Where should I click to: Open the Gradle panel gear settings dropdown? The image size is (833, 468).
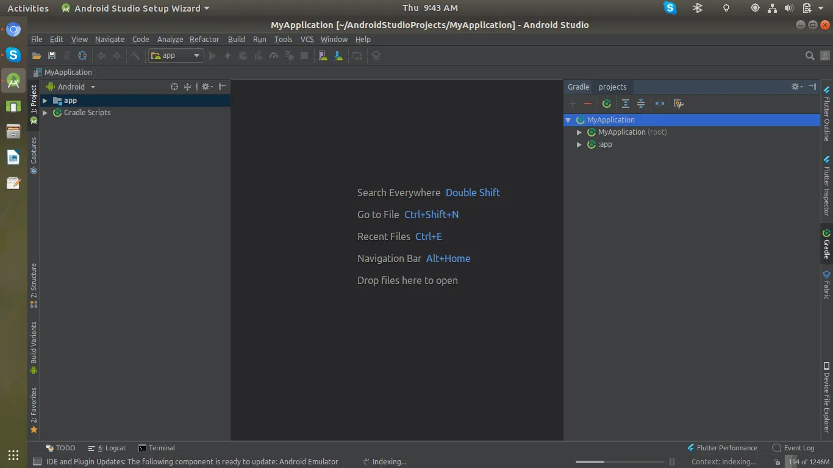tap(797, 87)
